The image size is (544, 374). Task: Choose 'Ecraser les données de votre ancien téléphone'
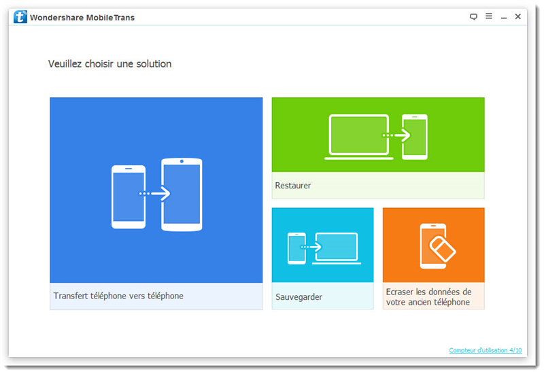point(428,297)
